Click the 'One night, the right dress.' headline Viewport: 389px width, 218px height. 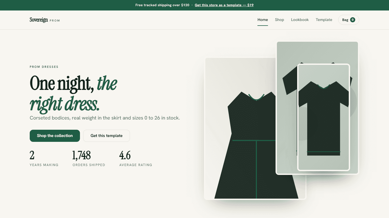73,93
